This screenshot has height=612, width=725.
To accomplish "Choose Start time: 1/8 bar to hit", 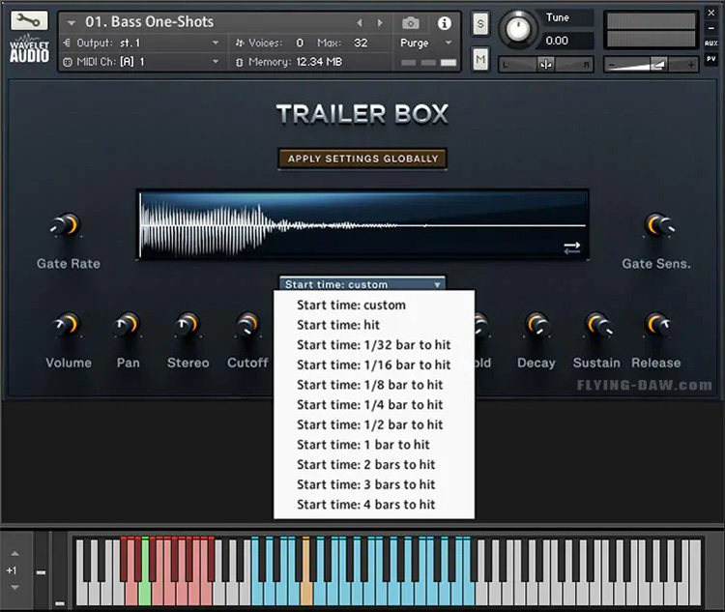I will click(374, 385).
